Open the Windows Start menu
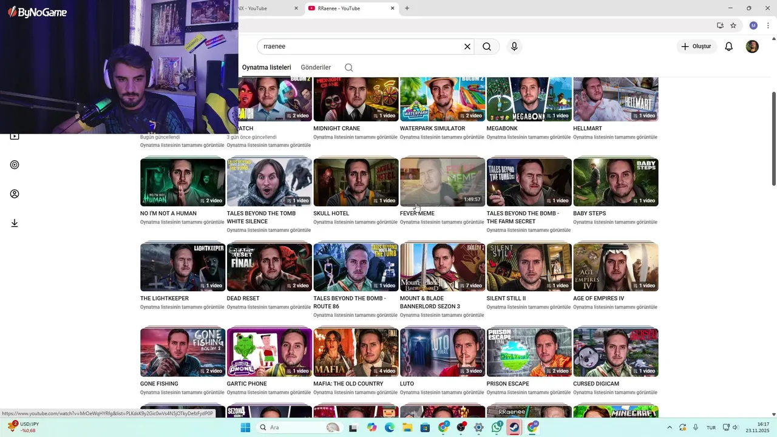The width and height of the screenshot is (777, 437). pyautogui.click(x=245, y=427)
